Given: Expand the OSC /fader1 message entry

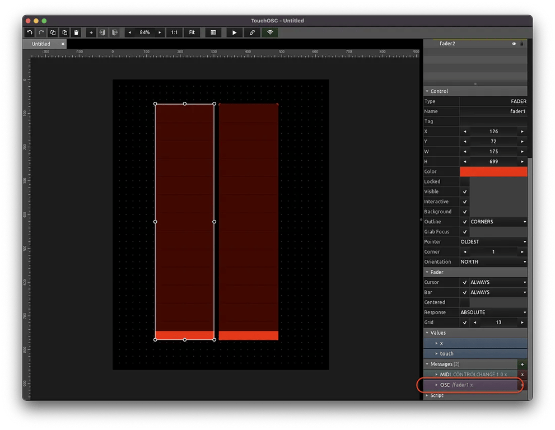Looking at the screenshot, I should tap(437, 385).
